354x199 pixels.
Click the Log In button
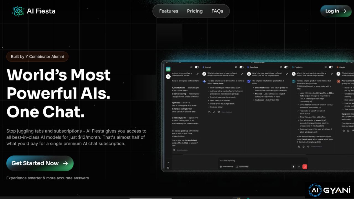click(336, 11)
